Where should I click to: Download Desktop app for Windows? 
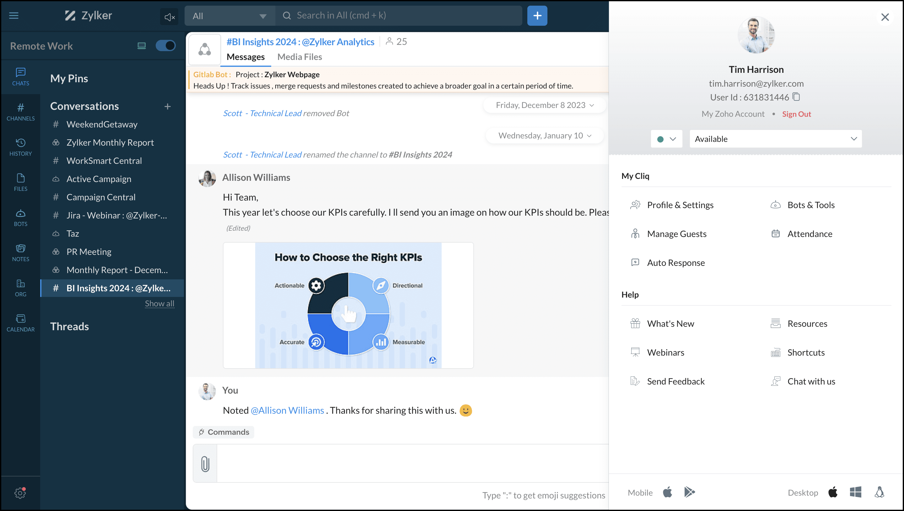pyautogui.click(x=856, y=492)
